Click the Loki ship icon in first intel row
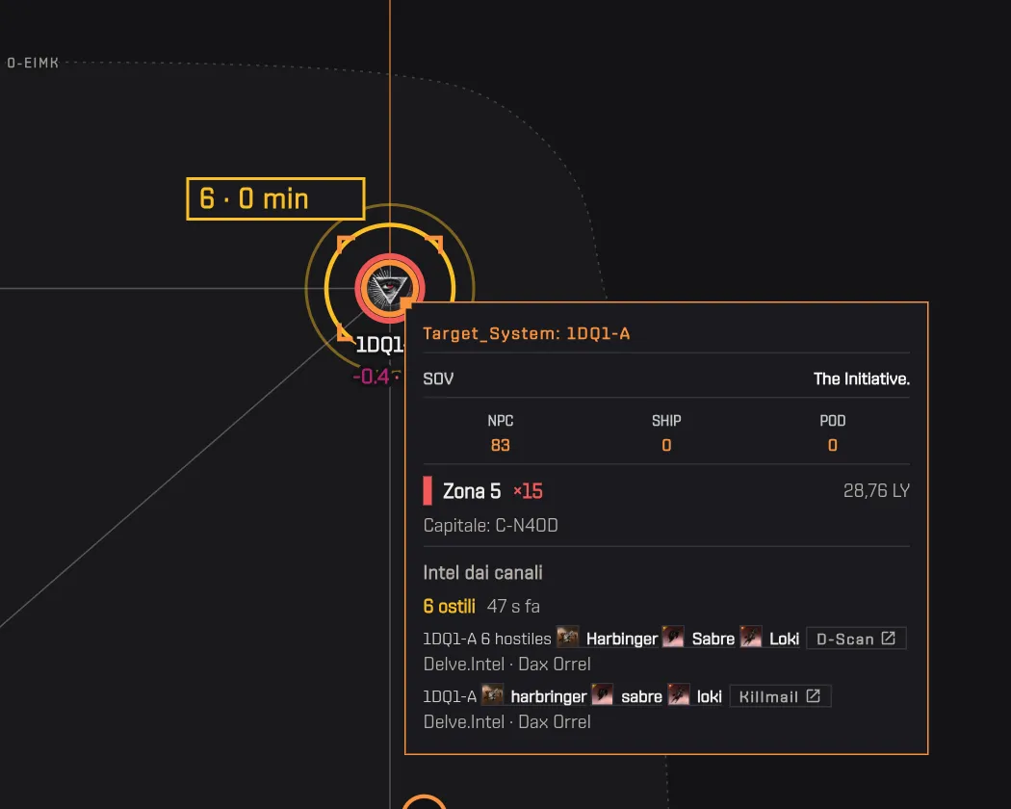 coord(750,638)
